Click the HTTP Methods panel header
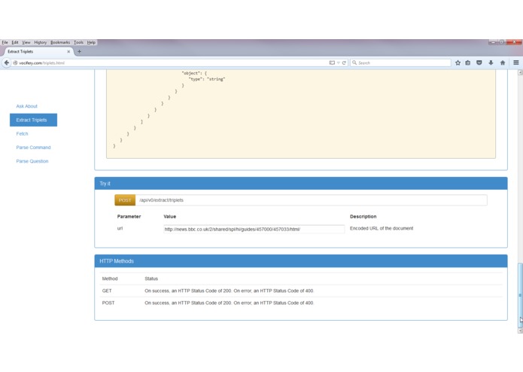The image size is (523, 372). (x=301, y=261)
